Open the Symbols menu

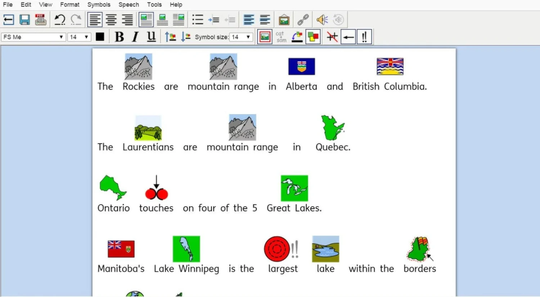(x=99, y=5)
